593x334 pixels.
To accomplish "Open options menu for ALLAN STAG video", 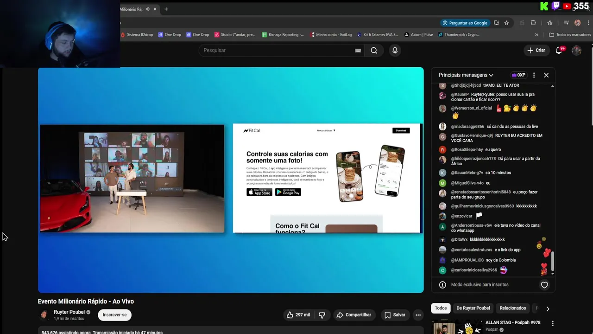I will click(x=552, y=323).
